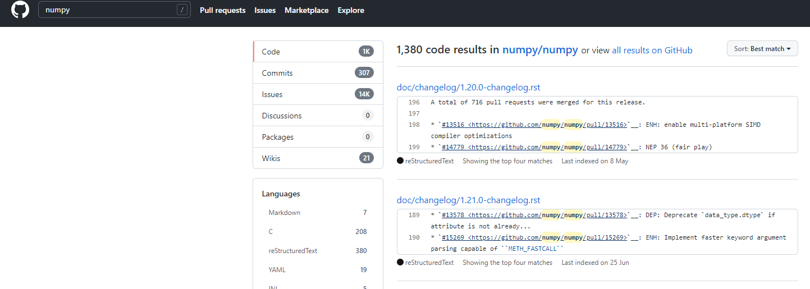Show Packages search results
Image resolution: width=810 pixels, height=289 pixels.
coord(318,137)
